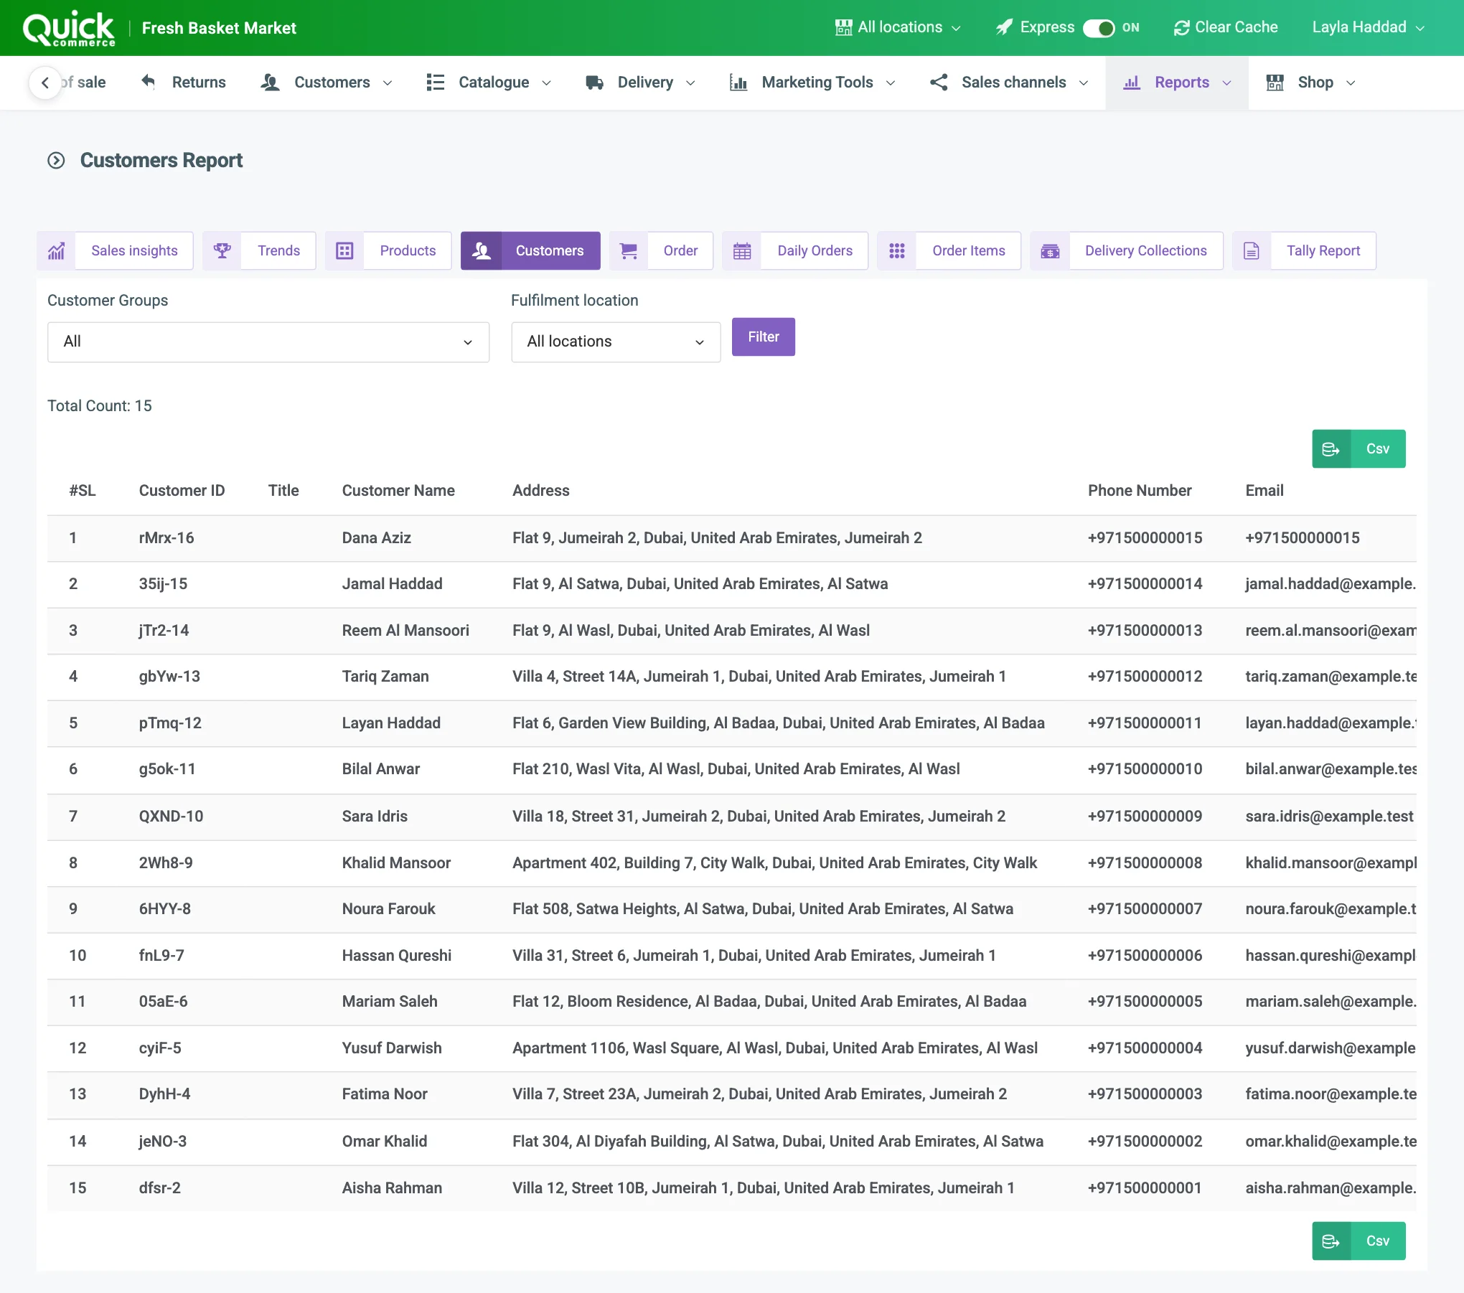Click the Filter button
The width and height of the screenshot is (1464, 1293).
pyautogui.click(x=764, y=337)
